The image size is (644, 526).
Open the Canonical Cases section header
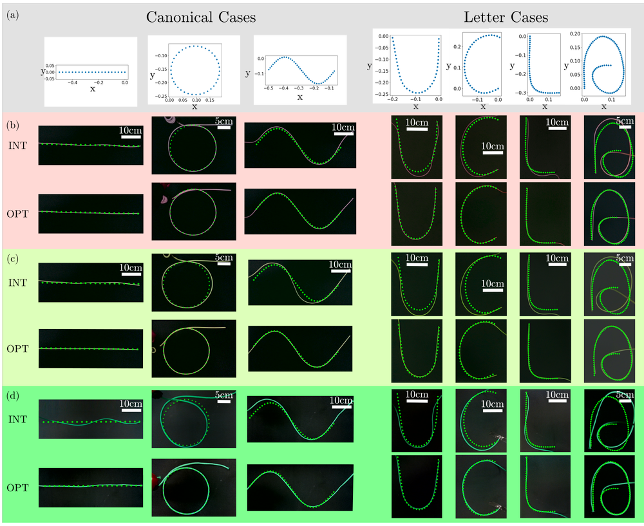point(201,17)
